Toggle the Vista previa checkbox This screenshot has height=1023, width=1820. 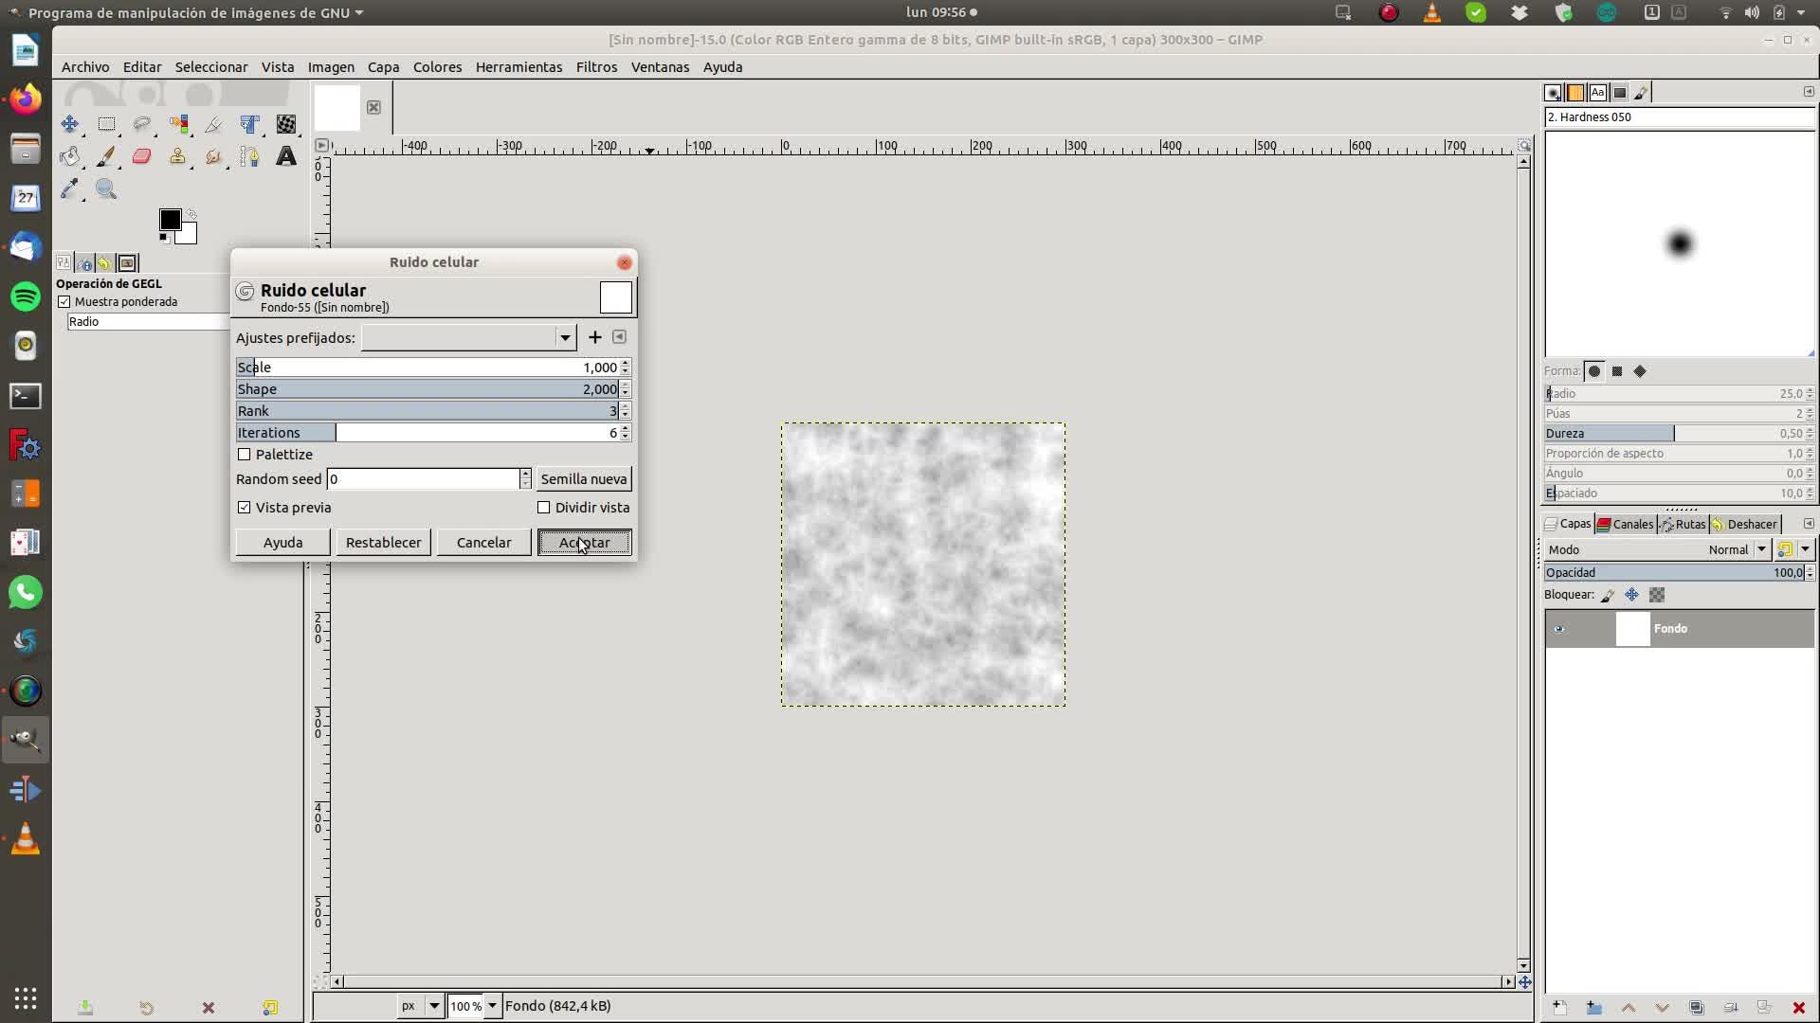pos(245,508)
